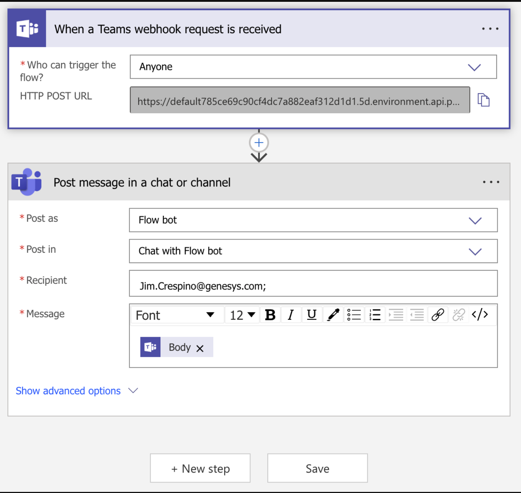Viewport: 521px width, 493px height.
Task: Click the 'HTTP POST URL' label
Action: tap(56, 96)
